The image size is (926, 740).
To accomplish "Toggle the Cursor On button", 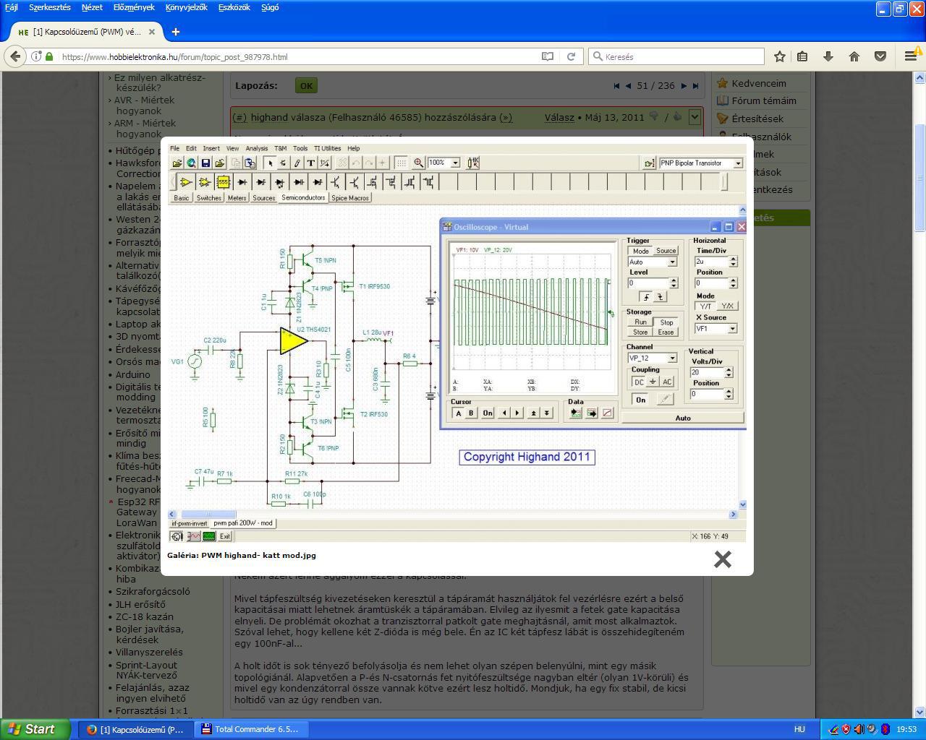I will coord(488,413).
